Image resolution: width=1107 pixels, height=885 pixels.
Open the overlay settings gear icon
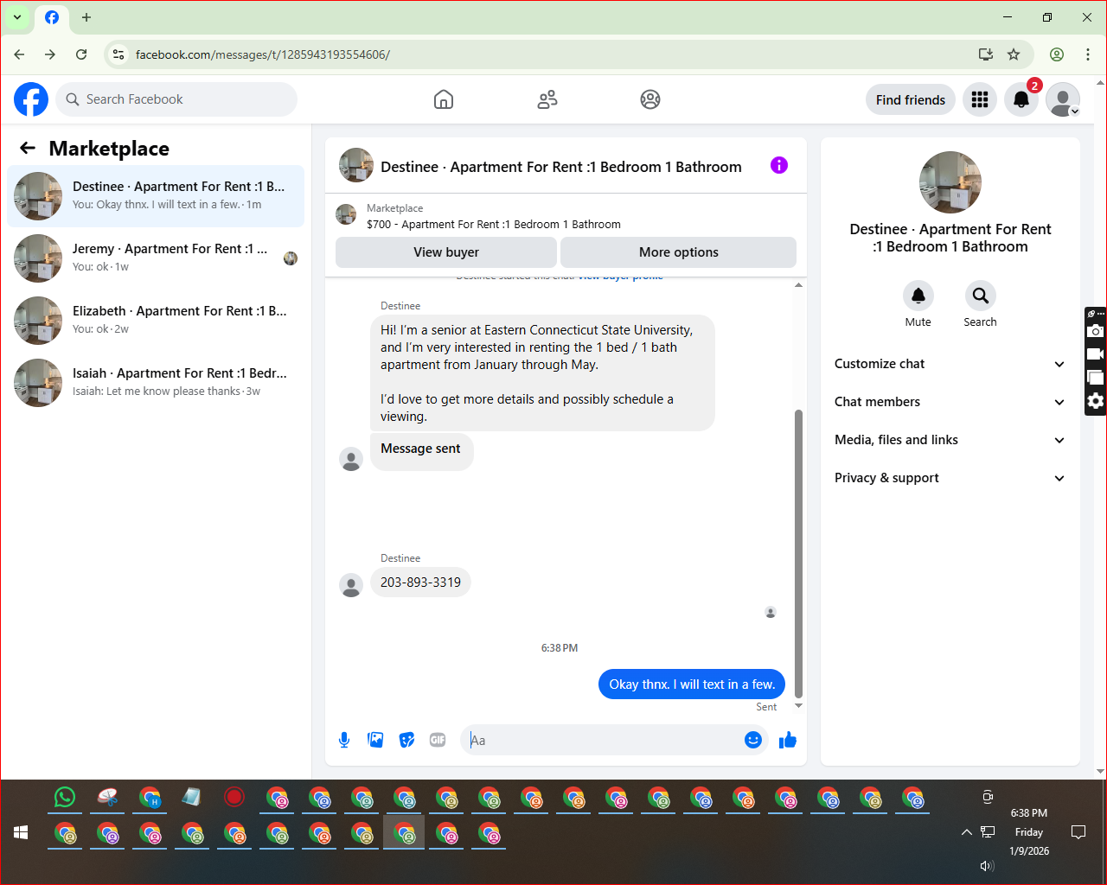(x=1096, y=401)
